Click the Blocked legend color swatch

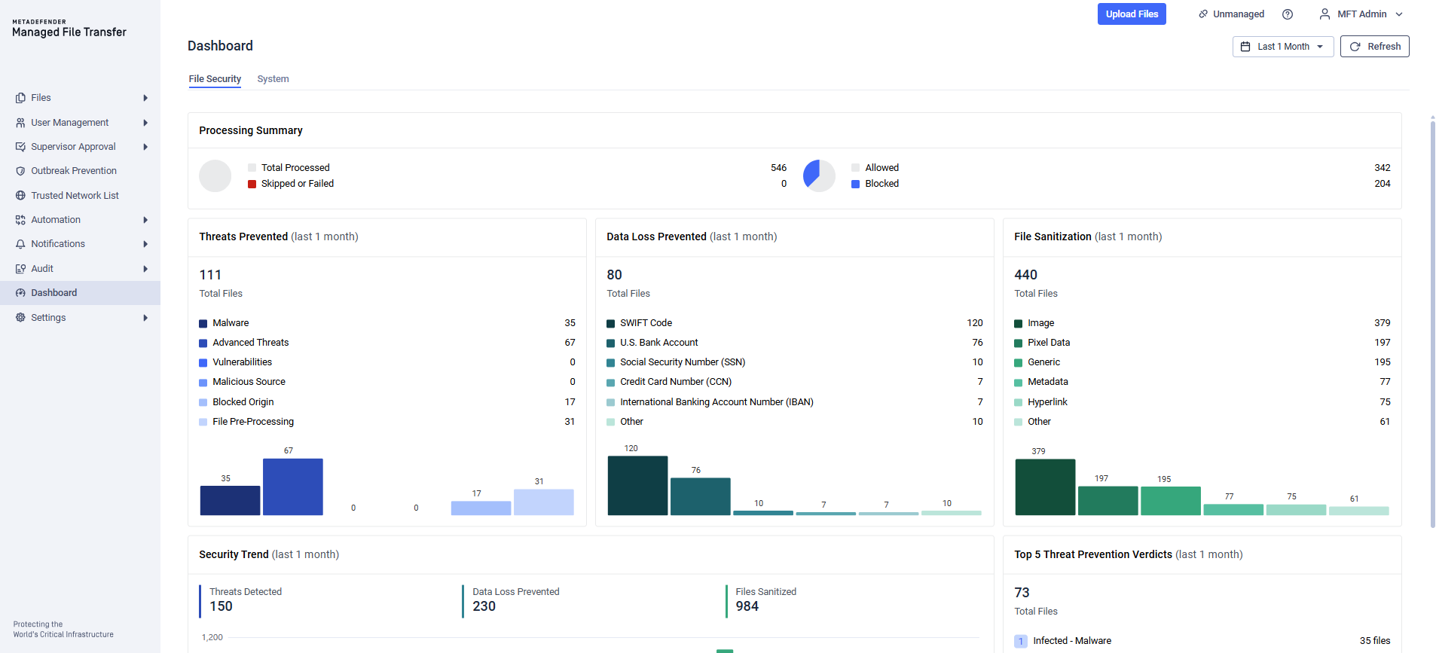[855, 184]
